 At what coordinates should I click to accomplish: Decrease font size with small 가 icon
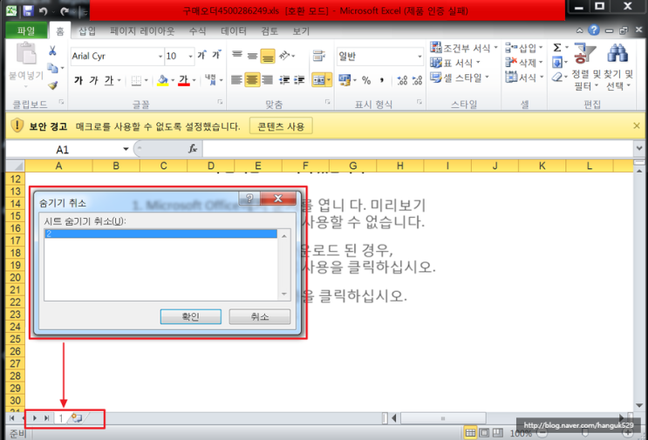[216, 55]
